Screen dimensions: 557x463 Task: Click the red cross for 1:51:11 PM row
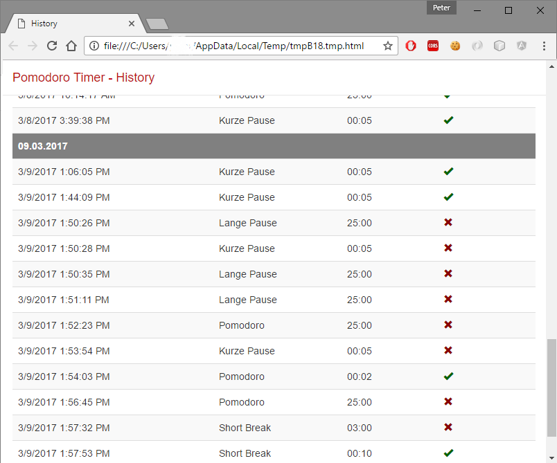click(448, 299)
